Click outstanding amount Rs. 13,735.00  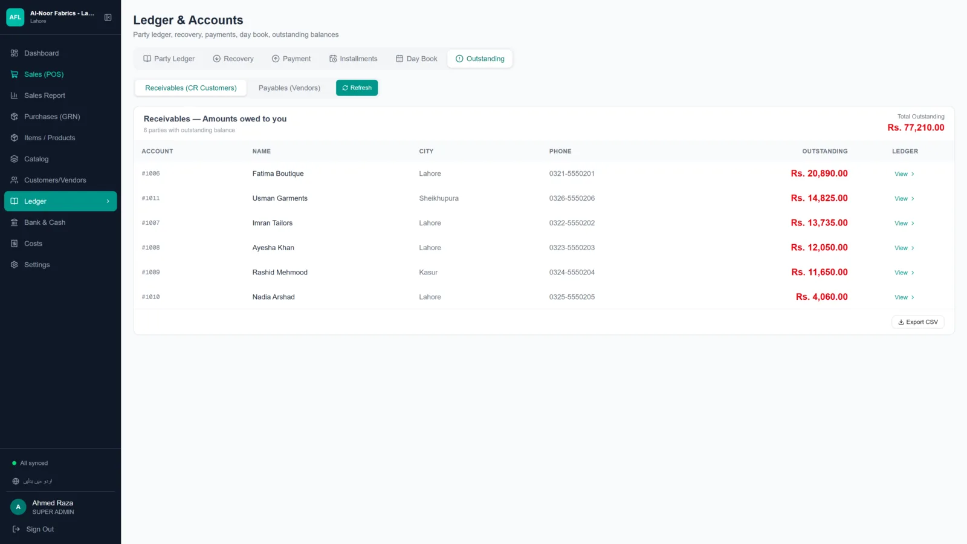point(819,223)
